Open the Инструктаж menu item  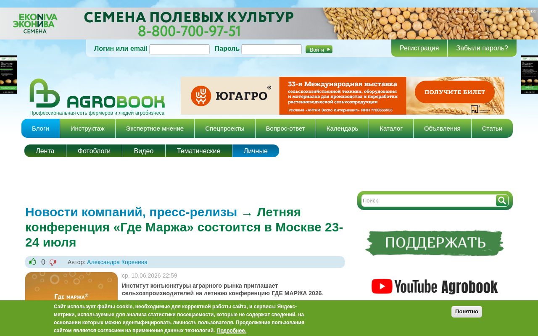(87, 129)
